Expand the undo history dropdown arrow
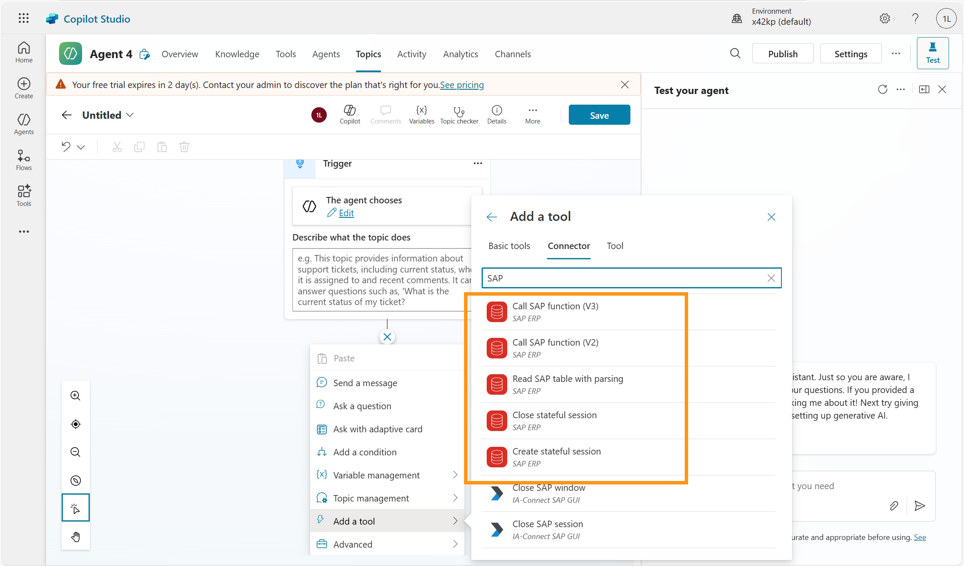Viewport: 964px width, 566px height. coord(81,147)
